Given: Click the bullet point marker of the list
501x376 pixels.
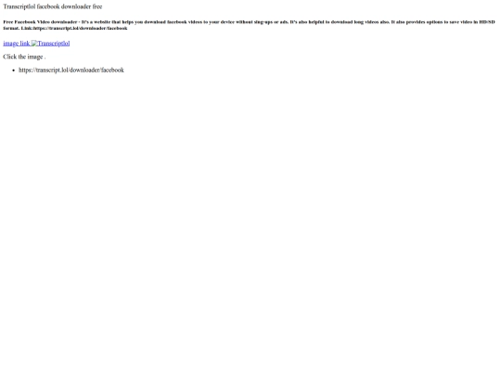Looking at the screenshot, I should tap(13, 71).
